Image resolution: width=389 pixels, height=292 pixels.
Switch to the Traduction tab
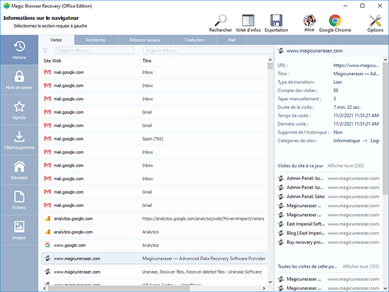click(x=194, y=40)
